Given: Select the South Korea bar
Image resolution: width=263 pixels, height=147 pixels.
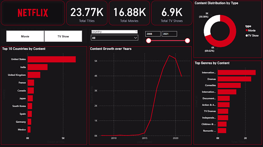Looking at the screenshot, I should [30, 106].
